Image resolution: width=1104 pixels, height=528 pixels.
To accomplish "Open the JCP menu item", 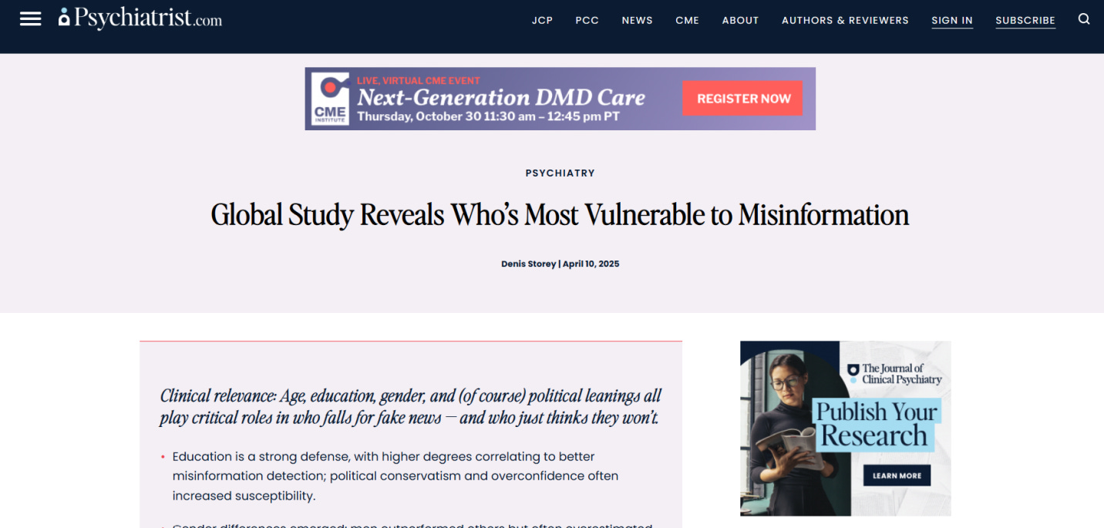I will [x=542, y=21].
